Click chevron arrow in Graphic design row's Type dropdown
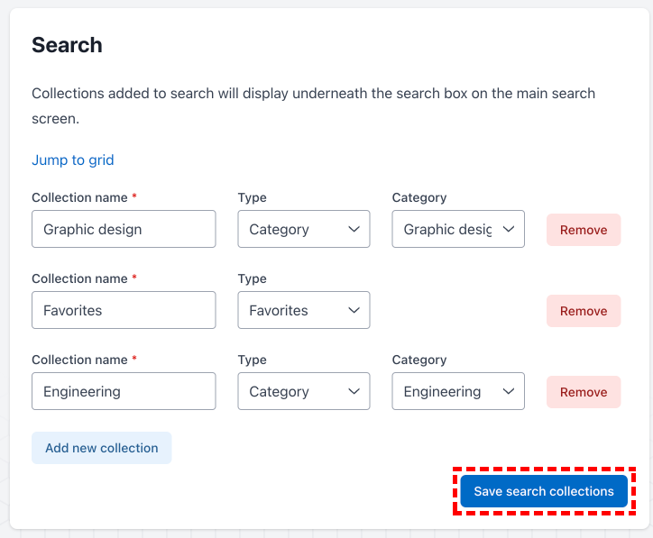The image size is (653, 538). point(354,229)
